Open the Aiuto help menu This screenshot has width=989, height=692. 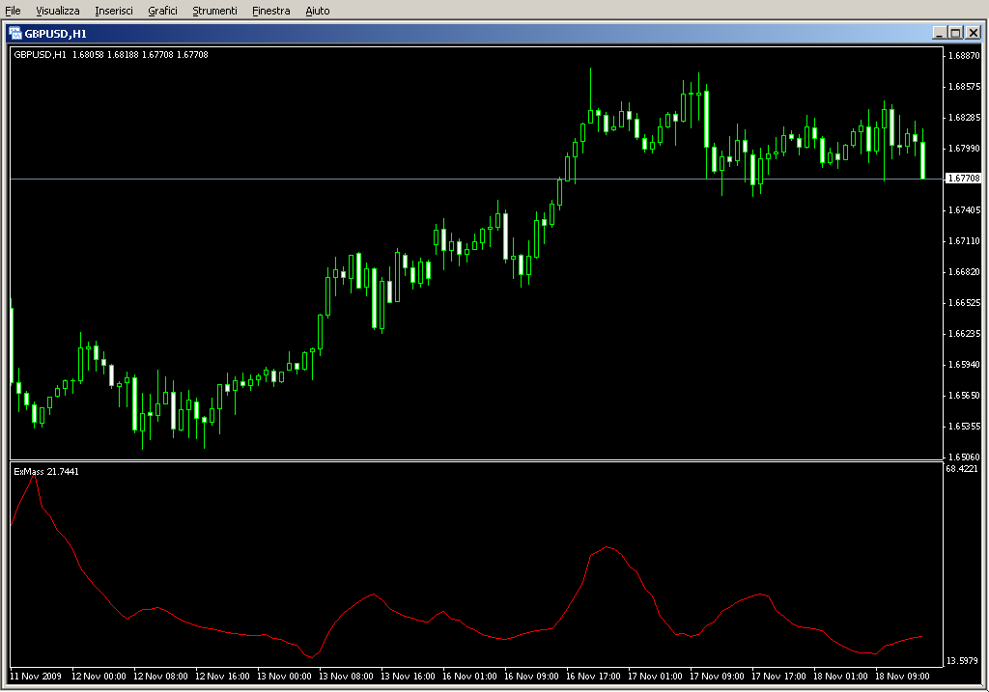pyautogui.click(x=317, y=11)
